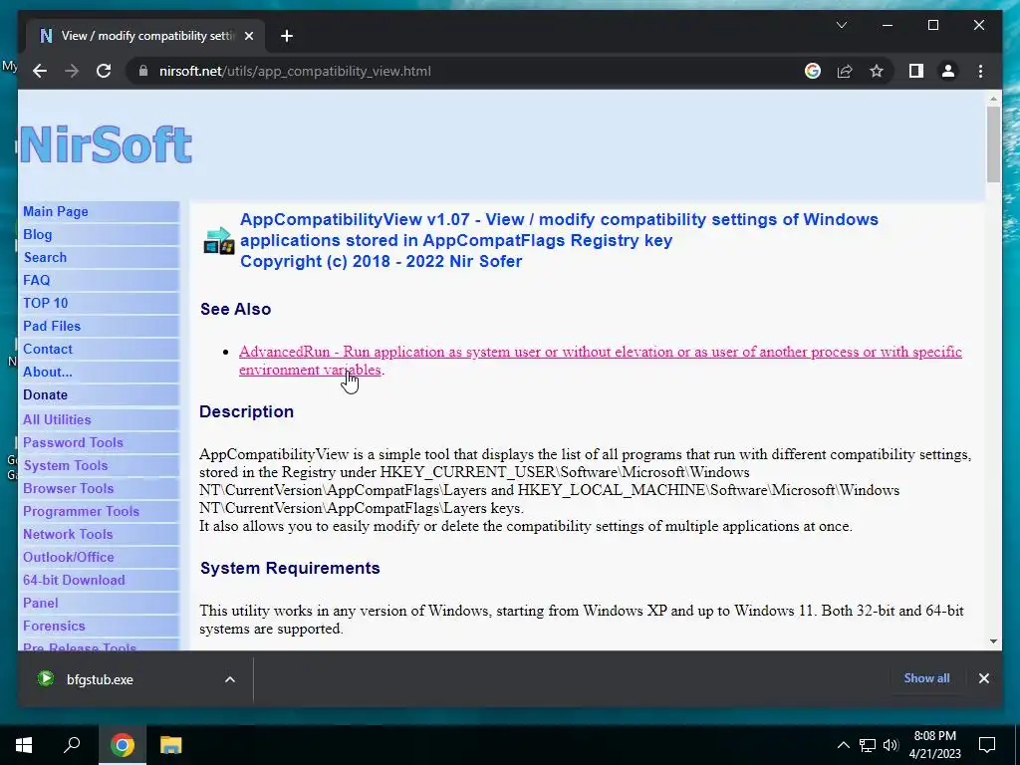Click the NirSoft logo
This screenshot has height=765, width=1020.
click(x=106, y=144)
